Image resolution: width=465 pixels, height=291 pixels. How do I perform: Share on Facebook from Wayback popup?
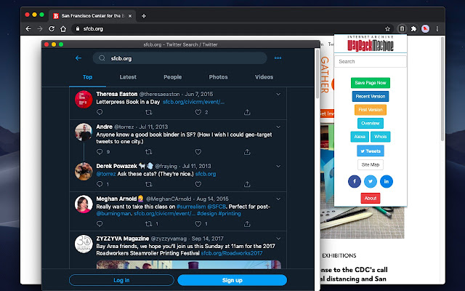[x=355, y=181]
